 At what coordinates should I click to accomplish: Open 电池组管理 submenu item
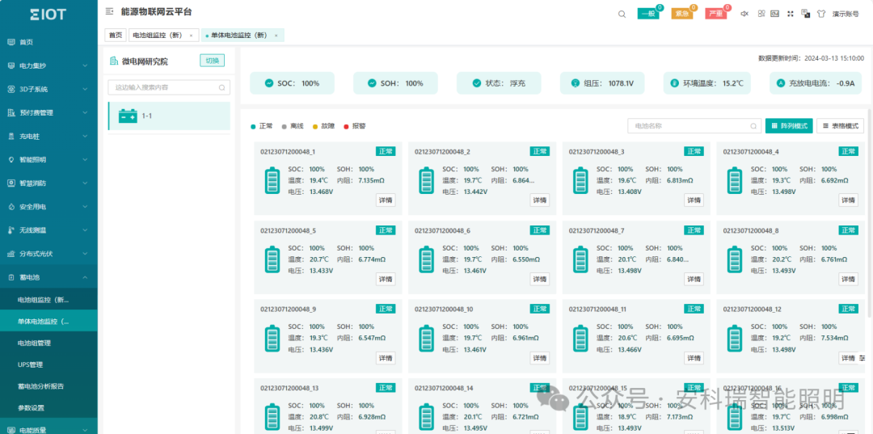click(35, 343)
